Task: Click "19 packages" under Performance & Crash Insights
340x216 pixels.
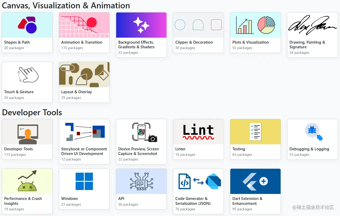Action: [14, 209]
